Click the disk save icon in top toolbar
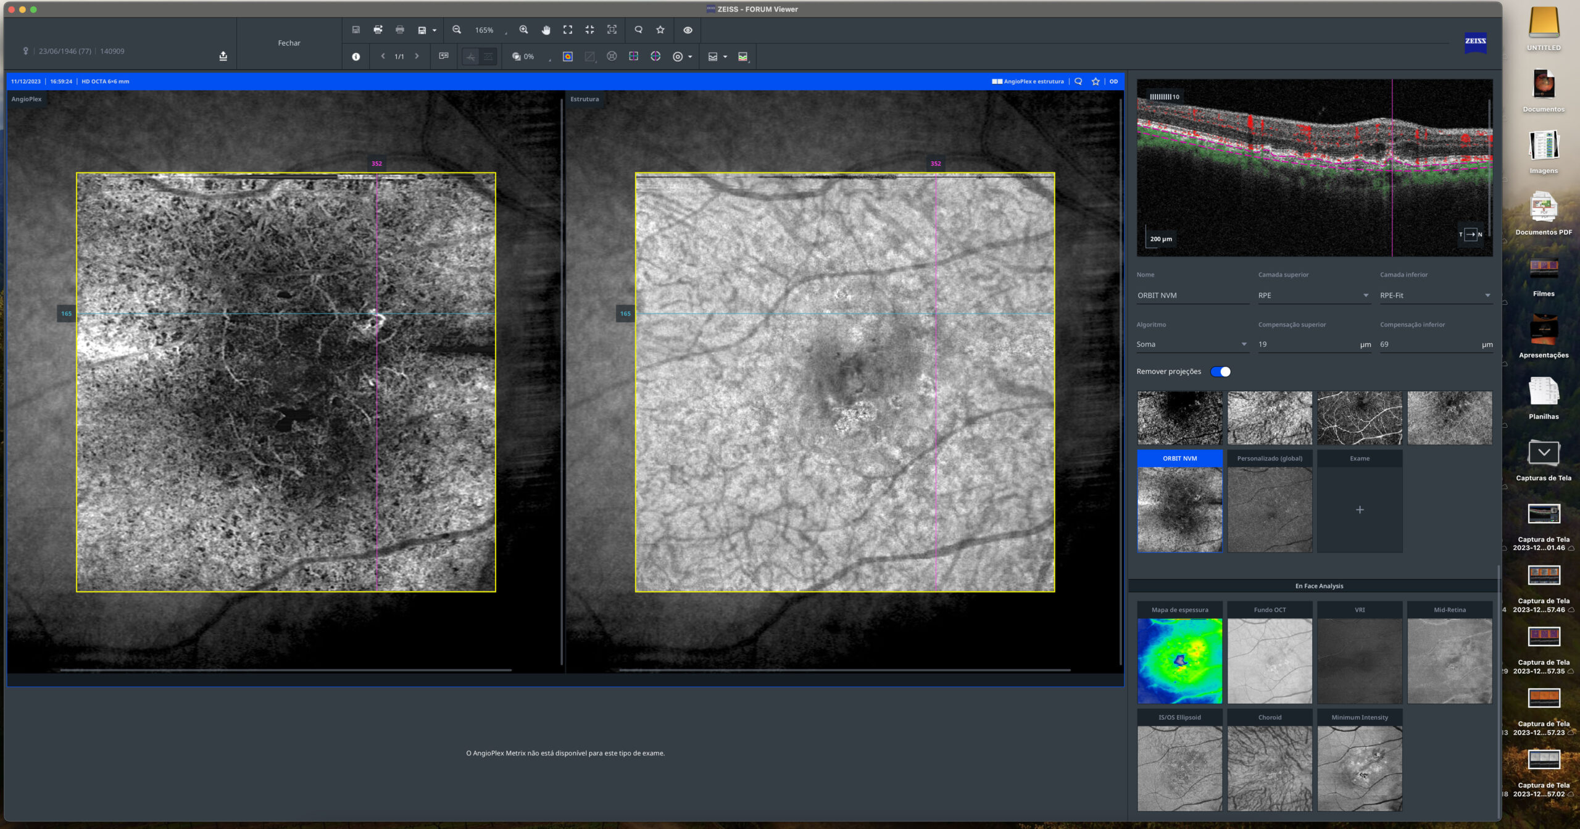The height and width of the screenshot is (829, 1580). [356, 30]
